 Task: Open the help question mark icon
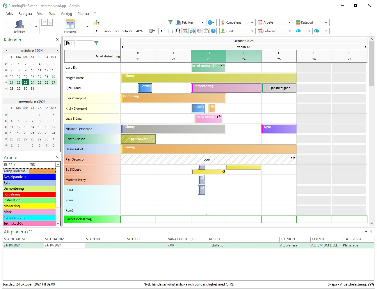(213, 31)
